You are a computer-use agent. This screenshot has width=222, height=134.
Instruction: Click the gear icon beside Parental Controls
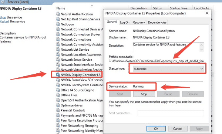click(58, 110)
